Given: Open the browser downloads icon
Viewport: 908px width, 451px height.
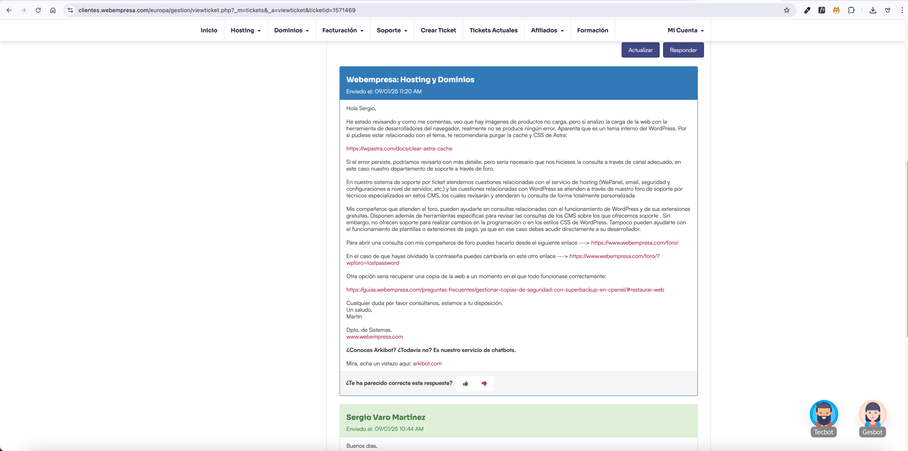Looking at the screenshot, I should (873, 10).
